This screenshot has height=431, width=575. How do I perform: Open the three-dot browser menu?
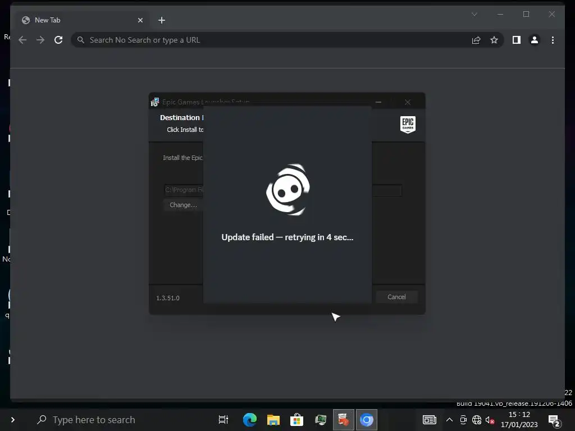coord(553,40)
